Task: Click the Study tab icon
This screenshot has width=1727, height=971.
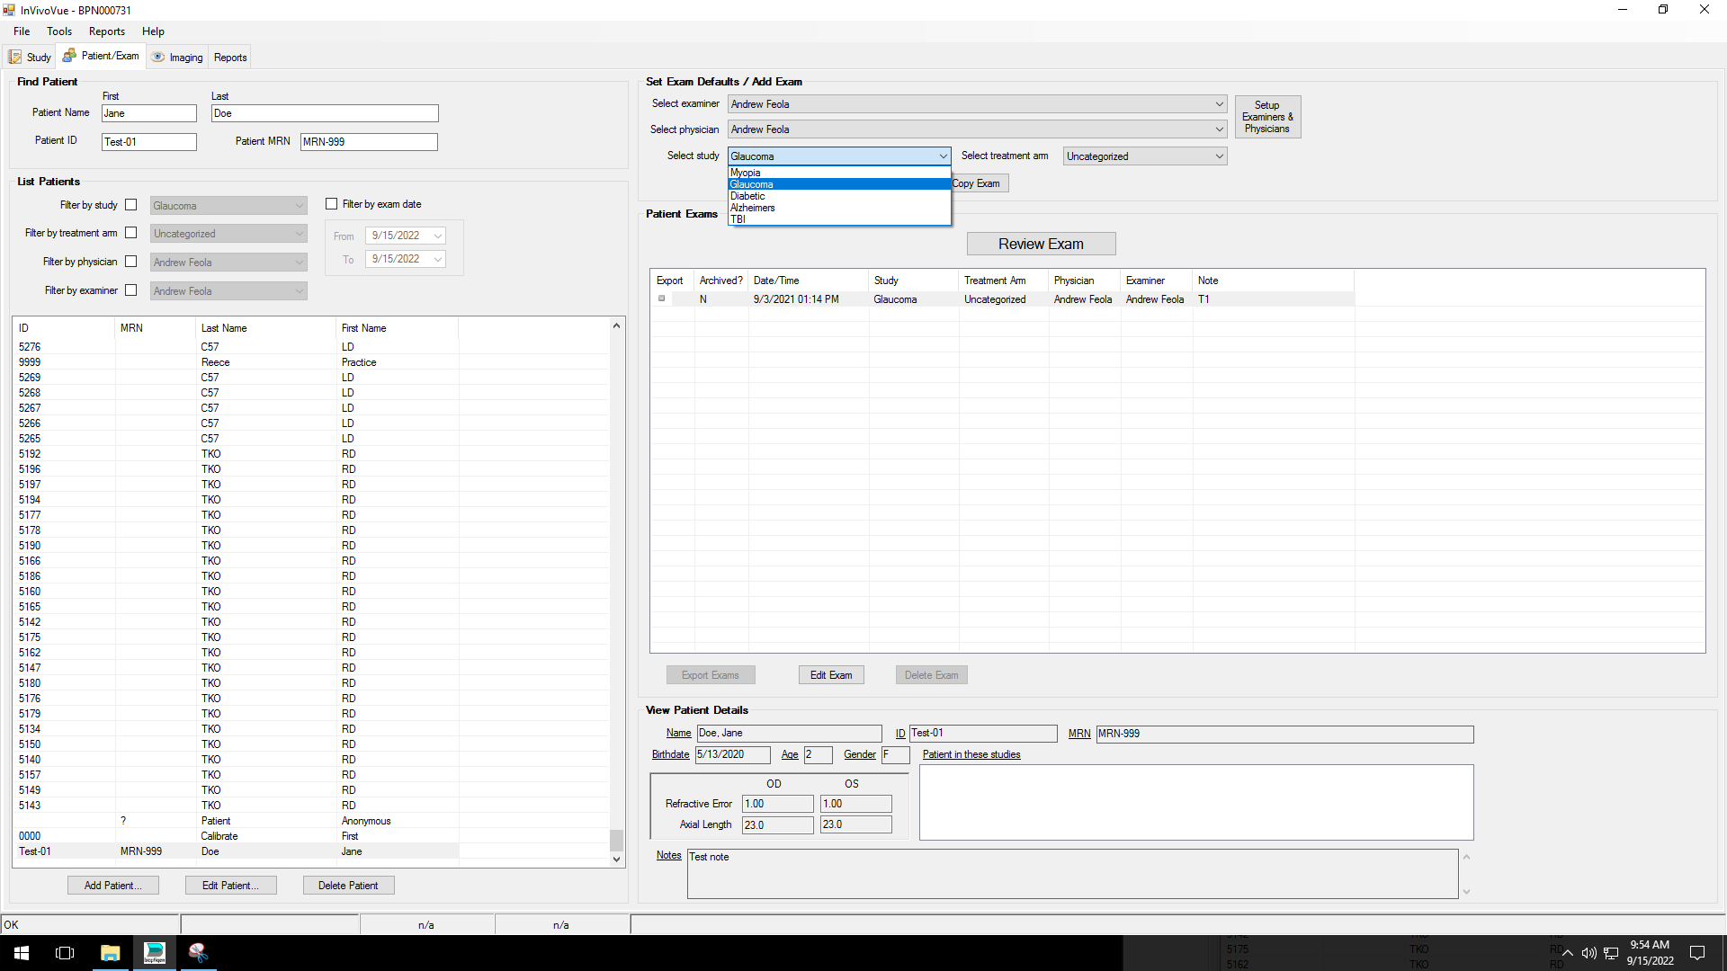Action: pos(15,58)
